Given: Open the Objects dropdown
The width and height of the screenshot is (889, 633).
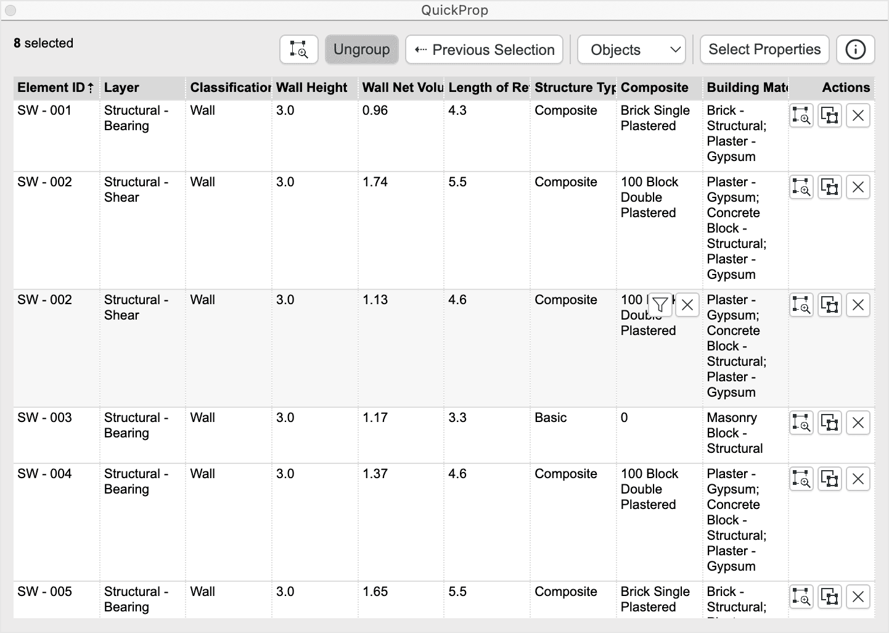Looking at the screenshot, I should [631, 49].
